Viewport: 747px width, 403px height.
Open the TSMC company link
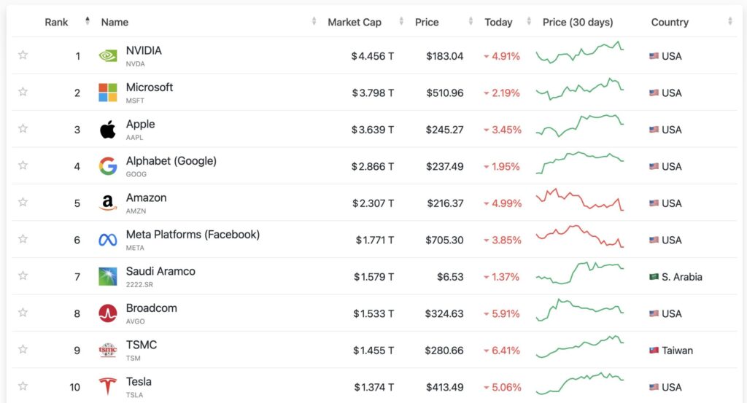(141, 345)
